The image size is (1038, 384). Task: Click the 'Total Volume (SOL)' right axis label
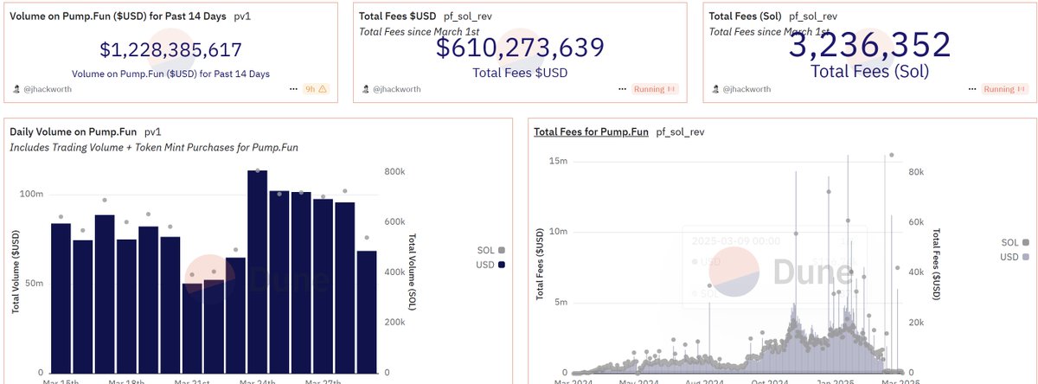(x=412, y=272)
